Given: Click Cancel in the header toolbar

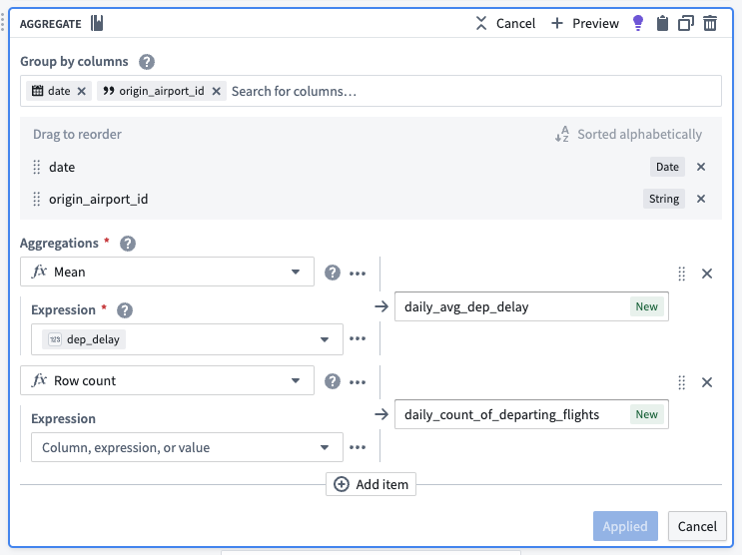Looking at the screenshot, I should click(505, 23).
